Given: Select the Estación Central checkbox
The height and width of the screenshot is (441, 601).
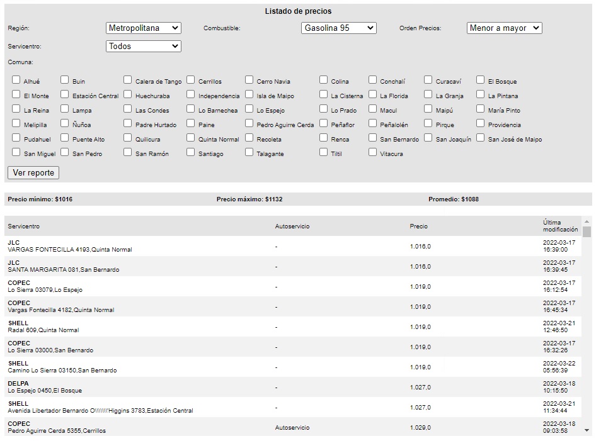Looking at the screenshot, I should click(x=65, y=95).
